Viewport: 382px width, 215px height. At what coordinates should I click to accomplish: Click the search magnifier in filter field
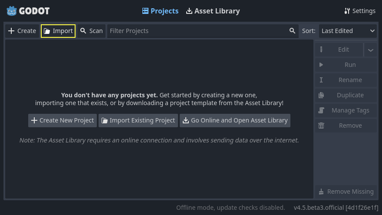pos(293,31)
